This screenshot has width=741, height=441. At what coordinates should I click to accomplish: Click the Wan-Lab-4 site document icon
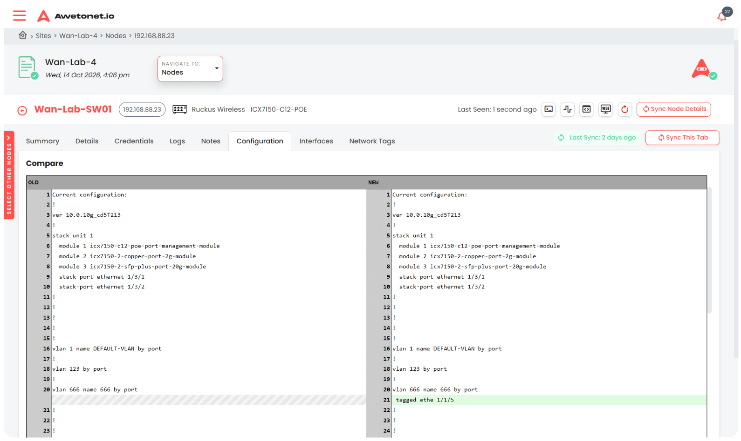coord(27,67)
